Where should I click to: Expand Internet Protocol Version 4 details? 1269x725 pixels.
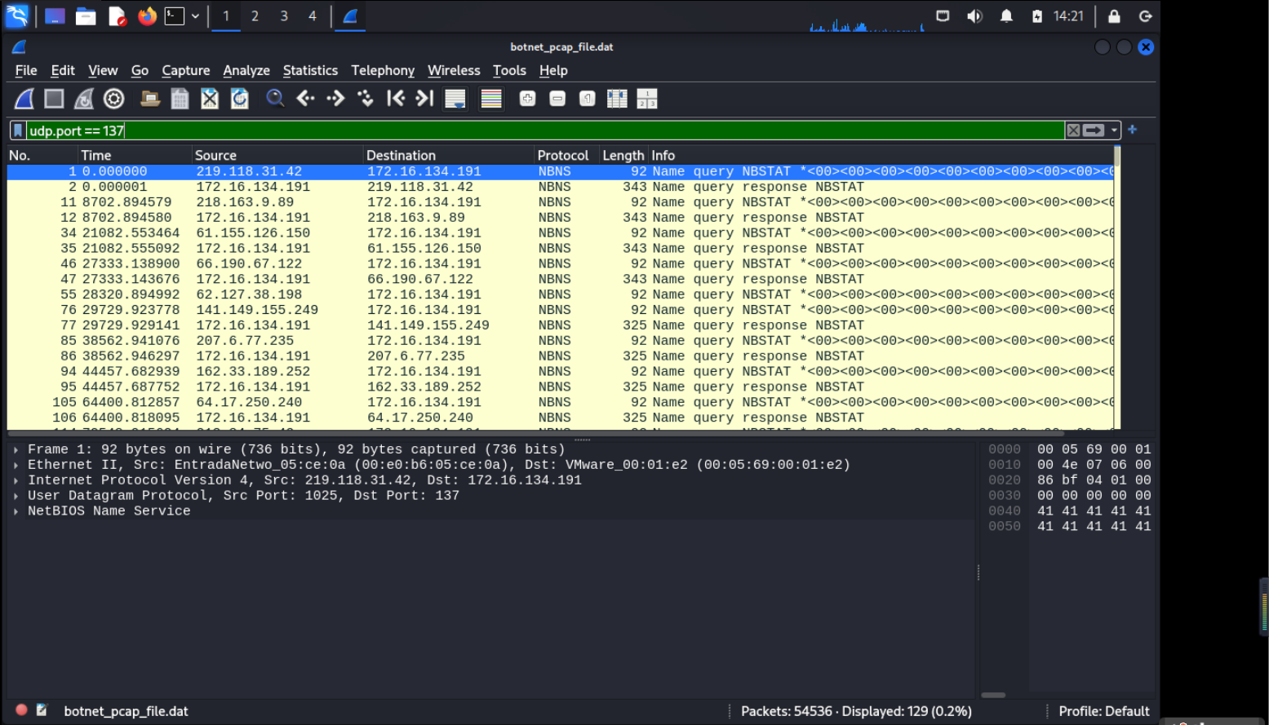(x=16, y=480)
